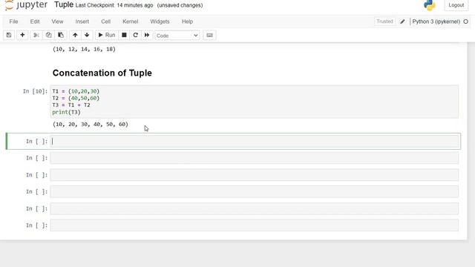475x267 pixels.
Task: Focus the active green-bordered empty cell
Action: pyautogui.click(x=254, y=142)
